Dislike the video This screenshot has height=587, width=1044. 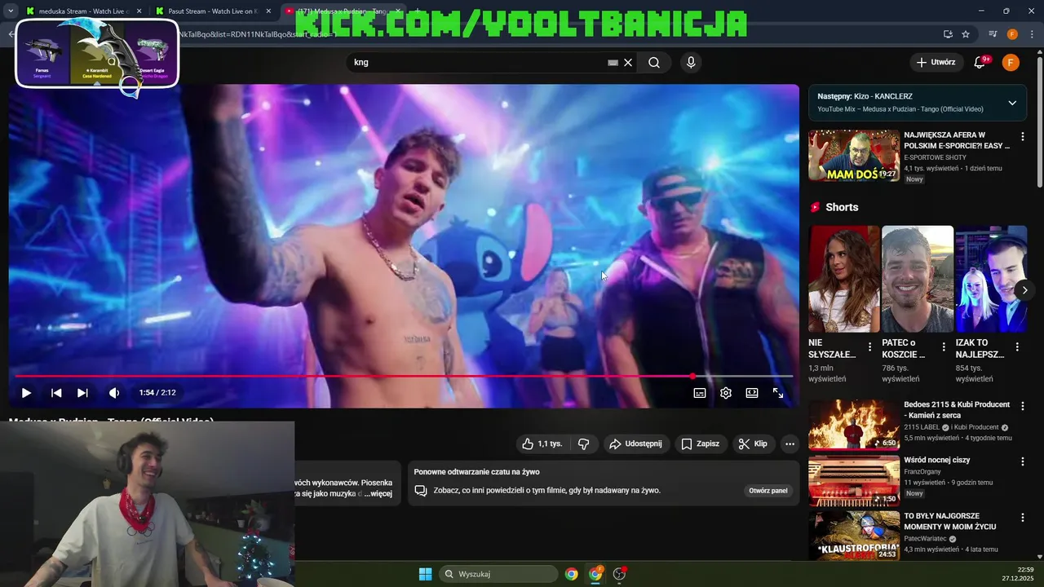coord(584,444)
